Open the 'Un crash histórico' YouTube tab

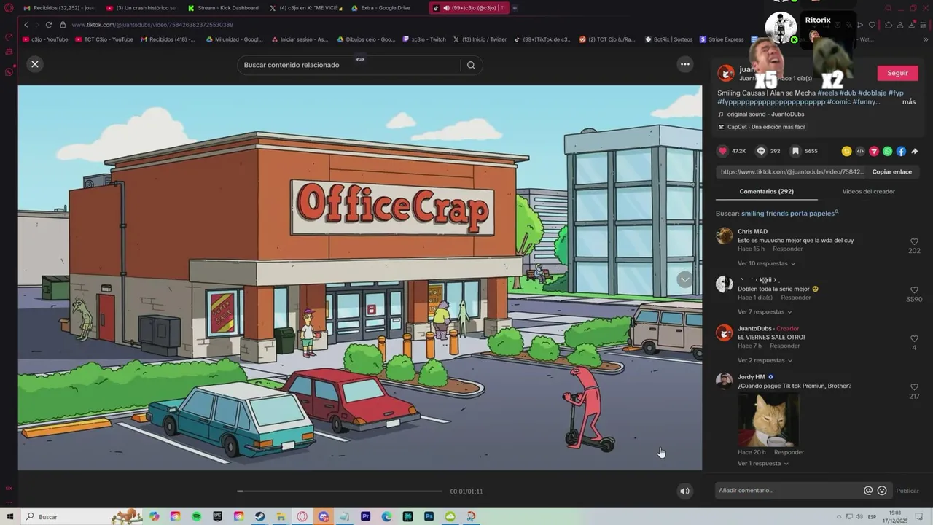coord(141,8)
